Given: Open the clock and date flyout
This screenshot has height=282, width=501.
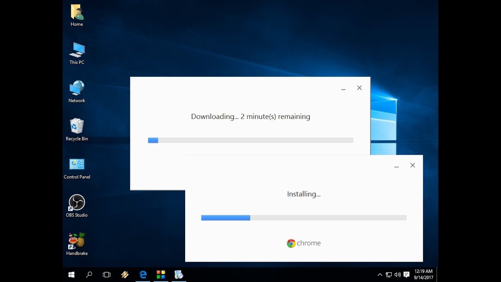Looking at the screenshot, I should [423, 274].
